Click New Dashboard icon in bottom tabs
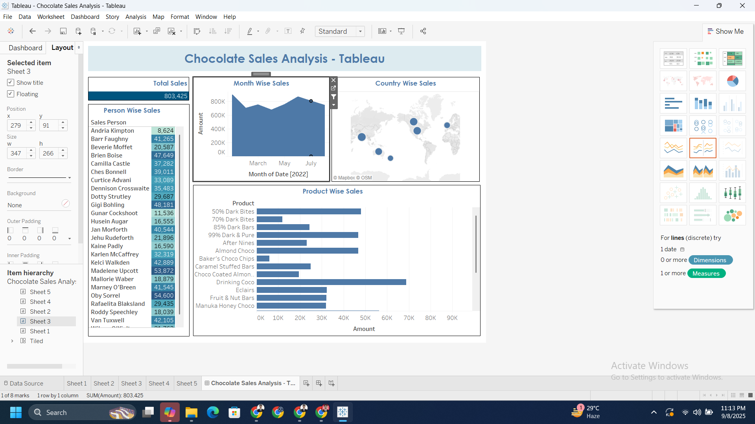This screenshot has width=755, height=424. click(x=319, y=383)
